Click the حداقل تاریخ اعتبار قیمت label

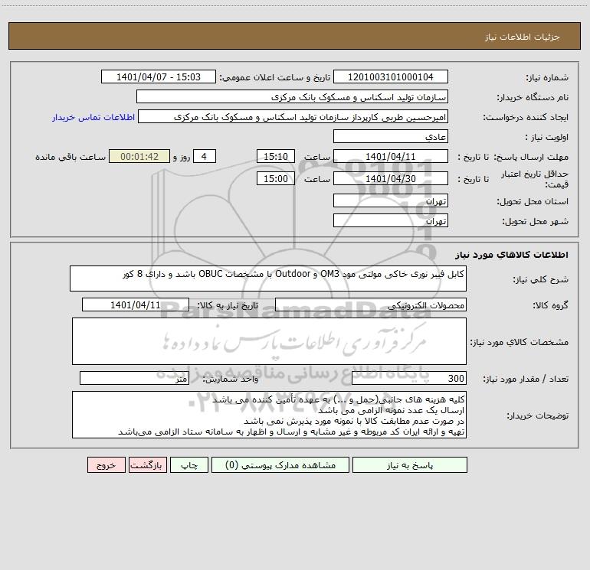coord(535,179)
